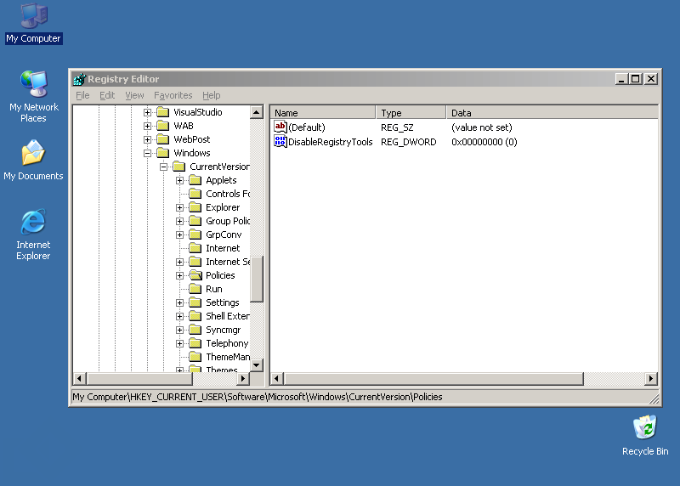Click the open Policies folder icon
The width and height of the screenshot is (680, 486).
point(195,275)
